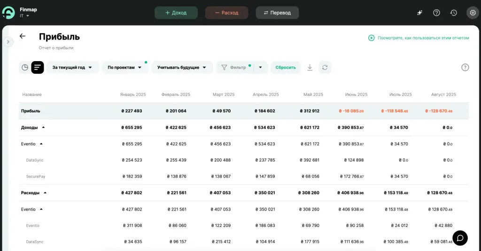Screen dimensions: 481x251
Task: Collapse Eventio under Расходы
Action: tap(41, 209)
